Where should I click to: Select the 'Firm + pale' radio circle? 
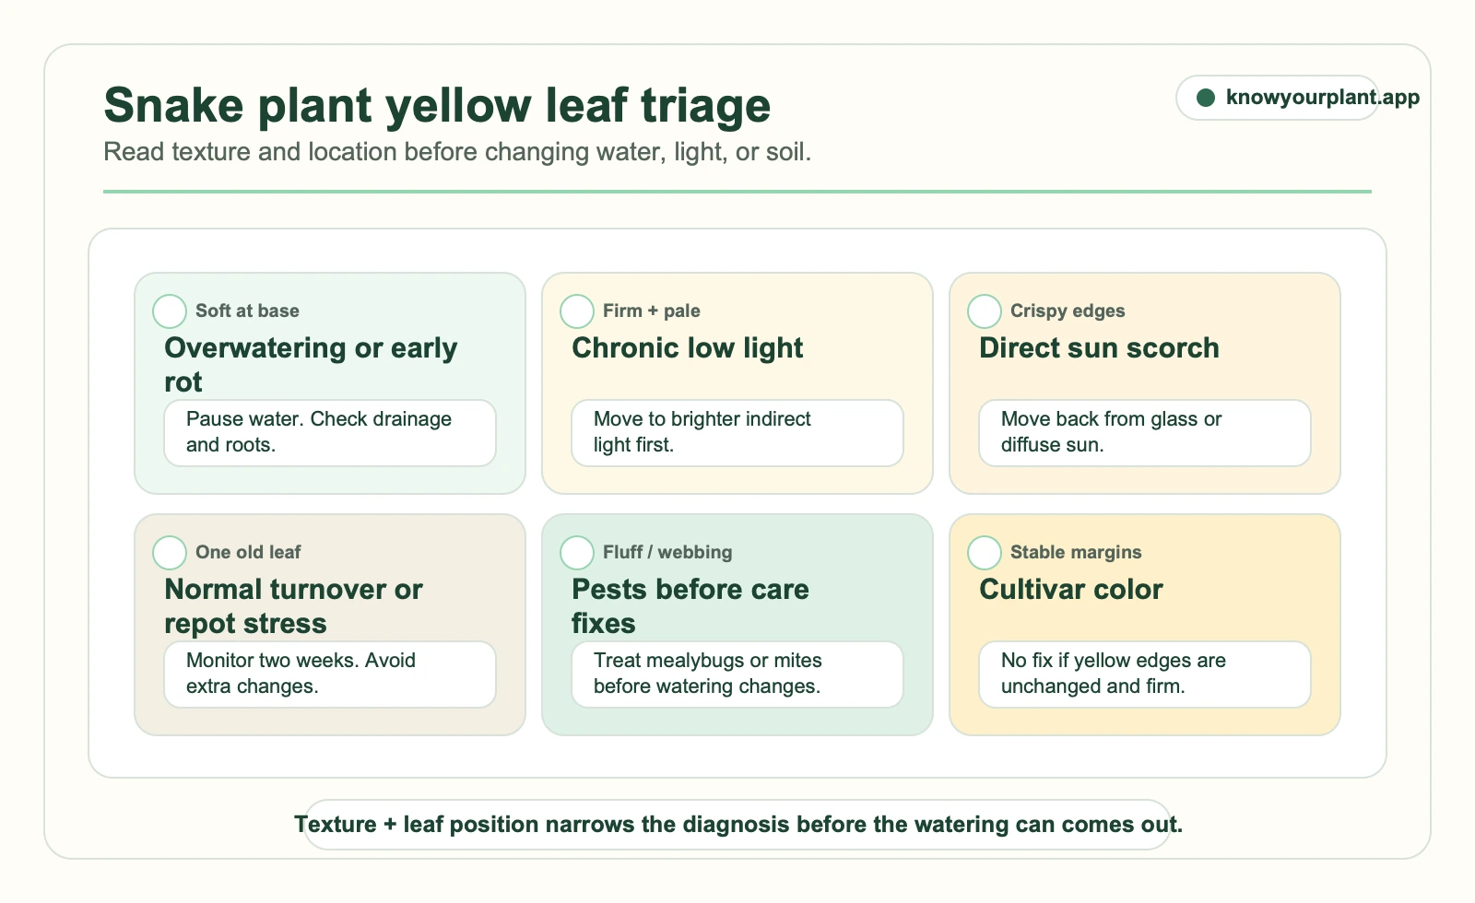577,311
